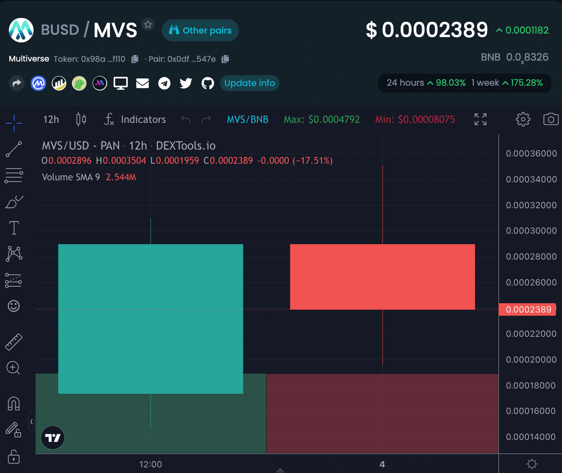Copy the pair contract address
562x473 pixels.
tap(226, 59)
